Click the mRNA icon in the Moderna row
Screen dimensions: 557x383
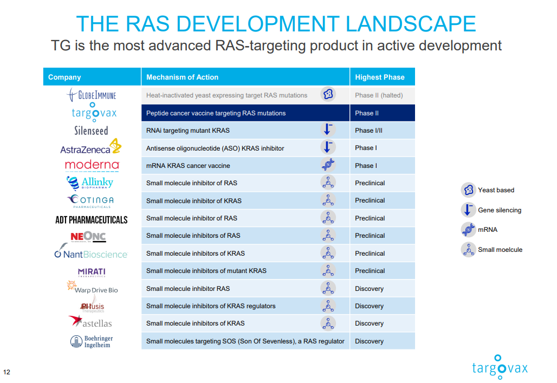(328, 165)
